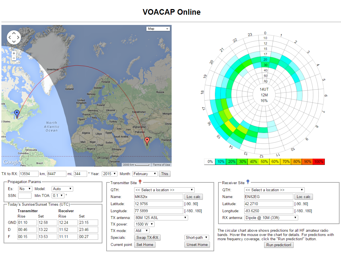The image size is (341, 253).
Task: Click the GND transmitter set time 12:58
Action: tap(47, 223)
